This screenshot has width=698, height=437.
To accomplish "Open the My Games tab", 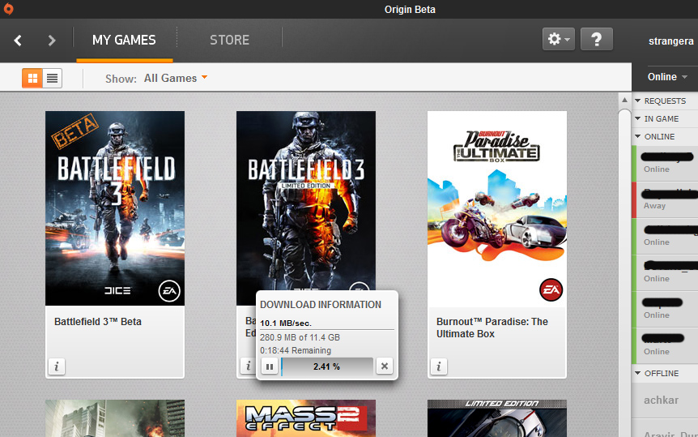I will click(124, 40).
